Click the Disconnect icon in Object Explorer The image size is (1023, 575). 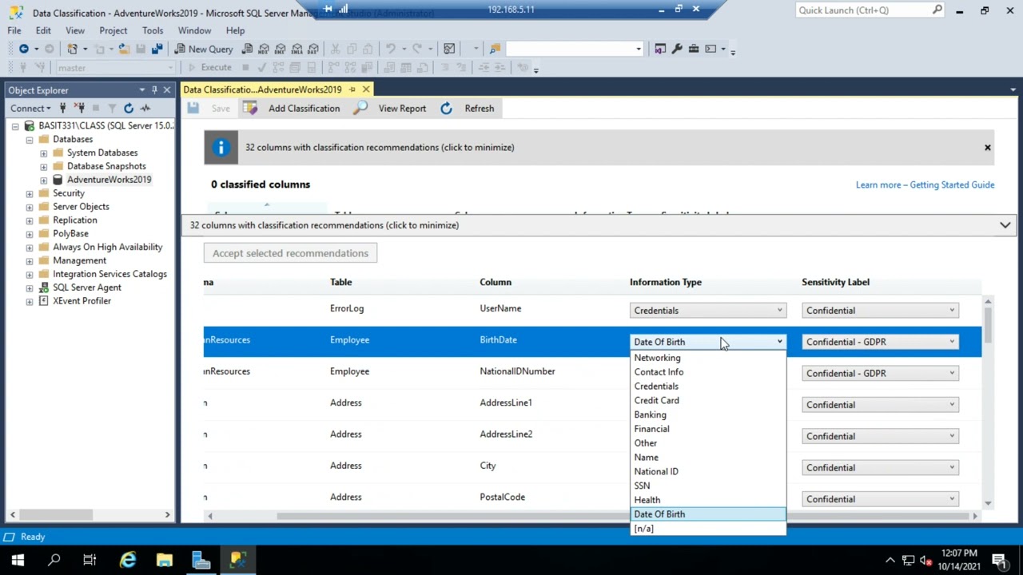(79, 108)
